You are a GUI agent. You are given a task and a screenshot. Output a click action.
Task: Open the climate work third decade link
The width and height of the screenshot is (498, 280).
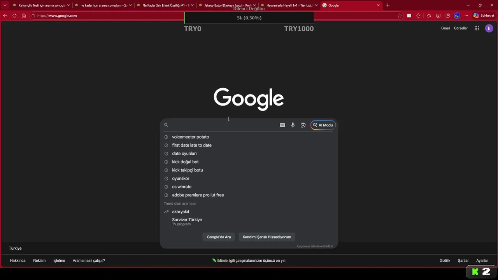pos(249,261)
